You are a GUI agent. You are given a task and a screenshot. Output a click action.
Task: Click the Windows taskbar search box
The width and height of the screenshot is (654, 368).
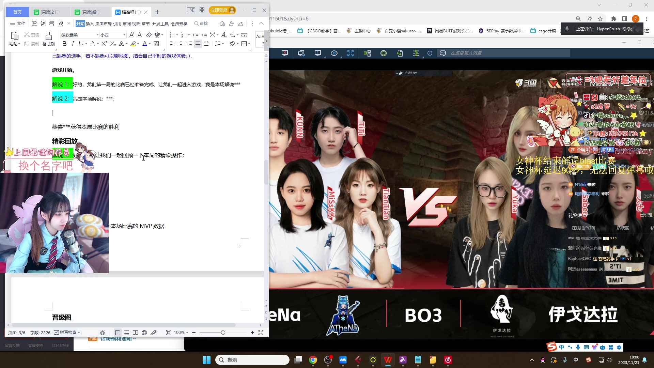point(252,360)
